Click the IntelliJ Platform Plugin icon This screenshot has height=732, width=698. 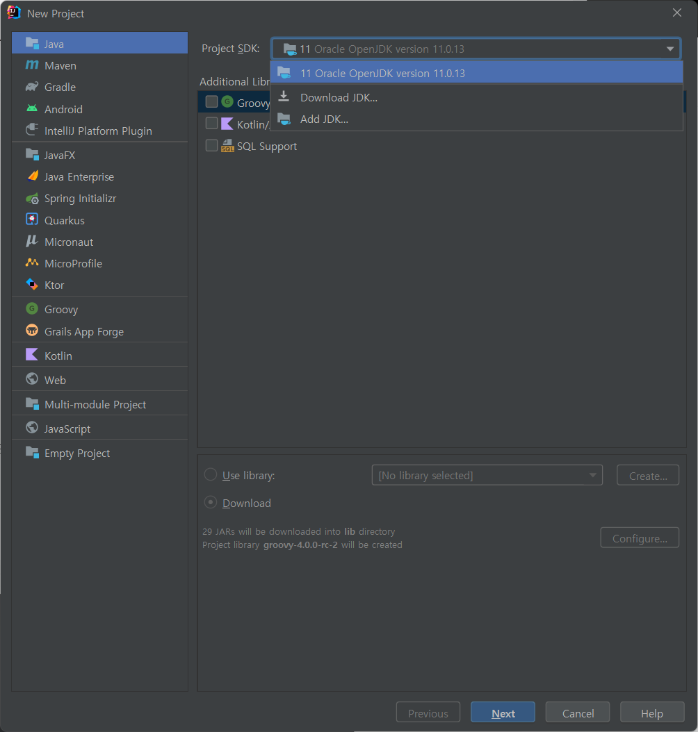32,130
